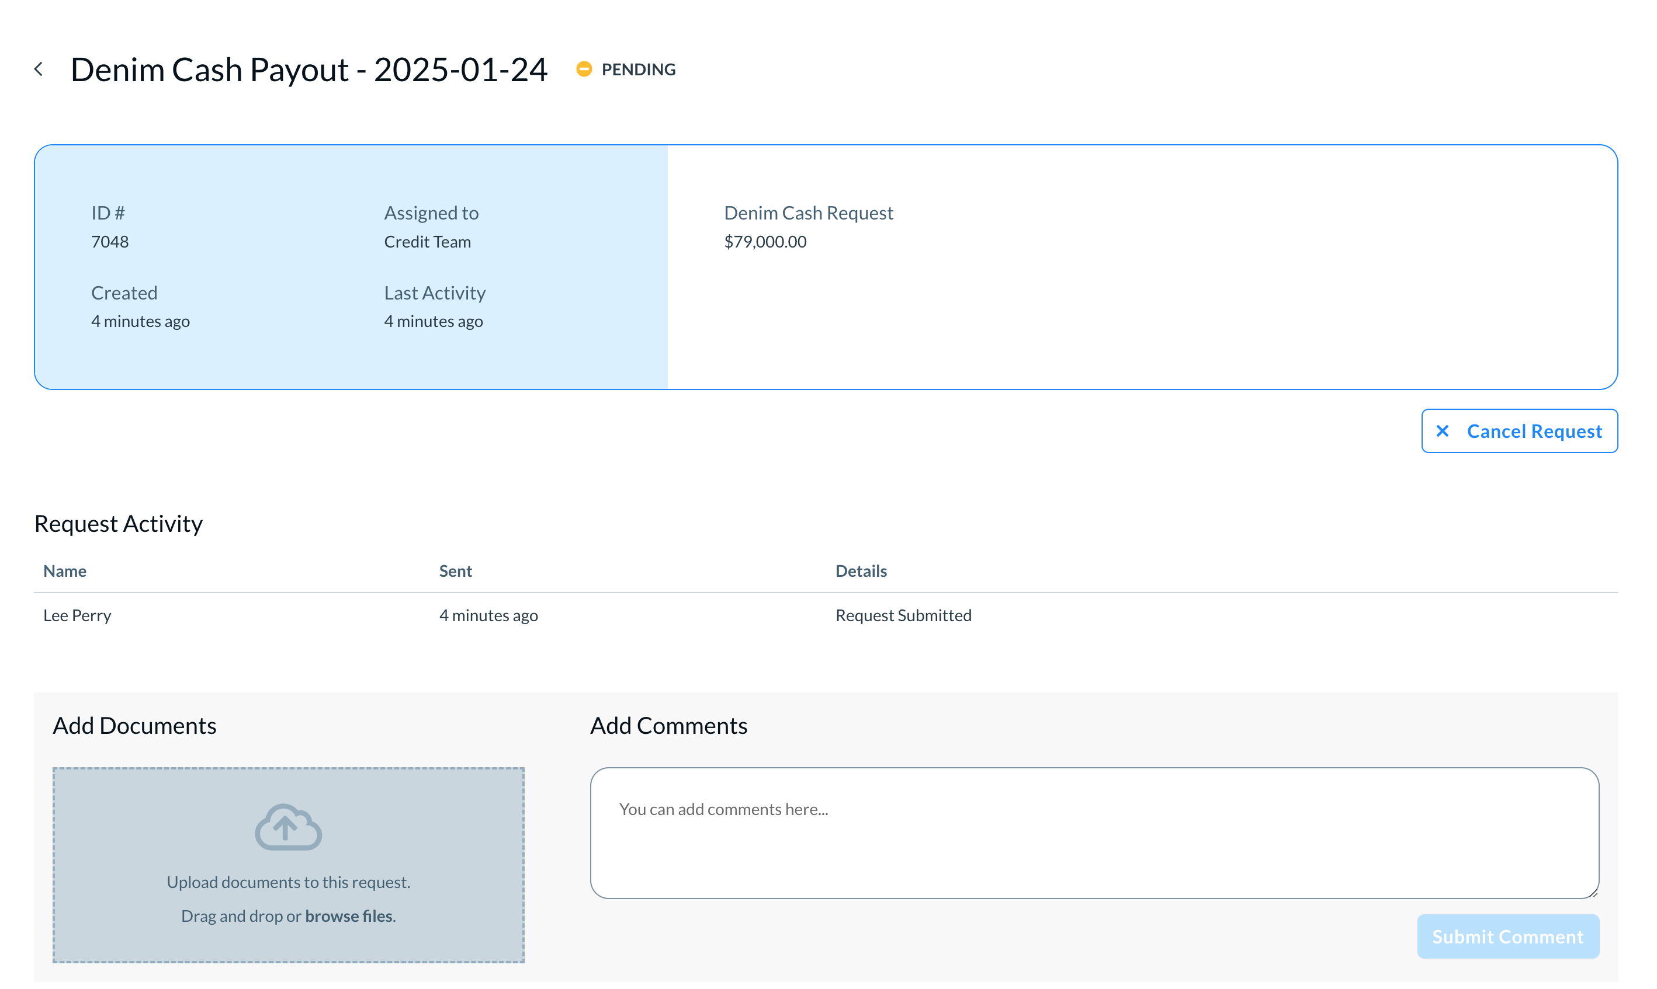1657x989 pixels.
Task: Click the Sent cell in Lee Perry's row
Action: 489,616
